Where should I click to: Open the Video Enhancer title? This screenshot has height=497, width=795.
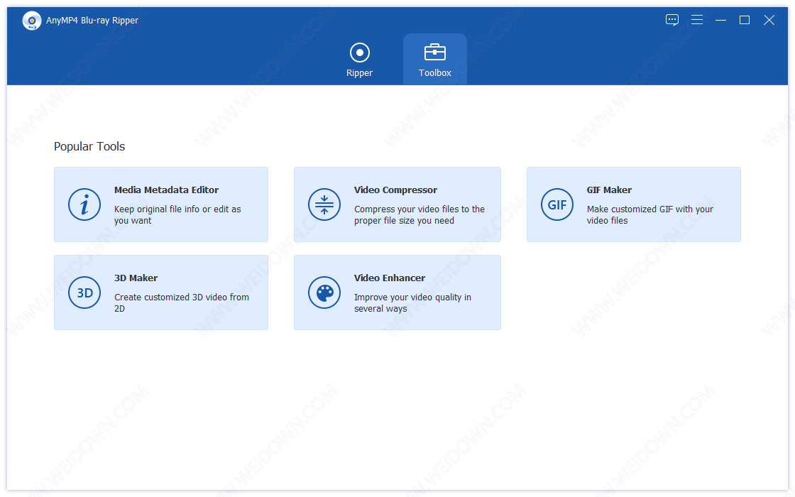pos(390,278)
